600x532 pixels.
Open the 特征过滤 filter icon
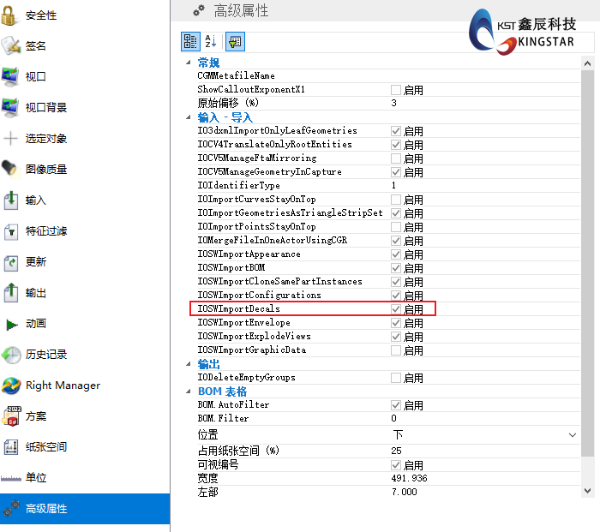[10, 231]
